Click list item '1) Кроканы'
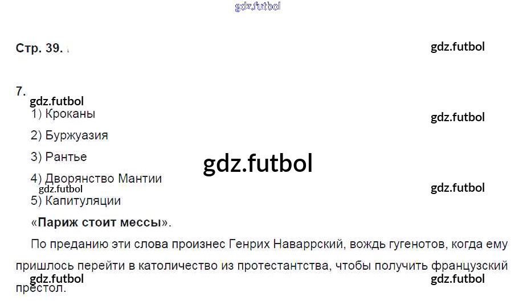Screen dimensions: 515x301 (63, 114)
